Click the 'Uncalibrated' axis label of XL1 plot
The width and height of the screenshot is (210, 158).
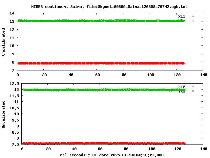point(3,42)
